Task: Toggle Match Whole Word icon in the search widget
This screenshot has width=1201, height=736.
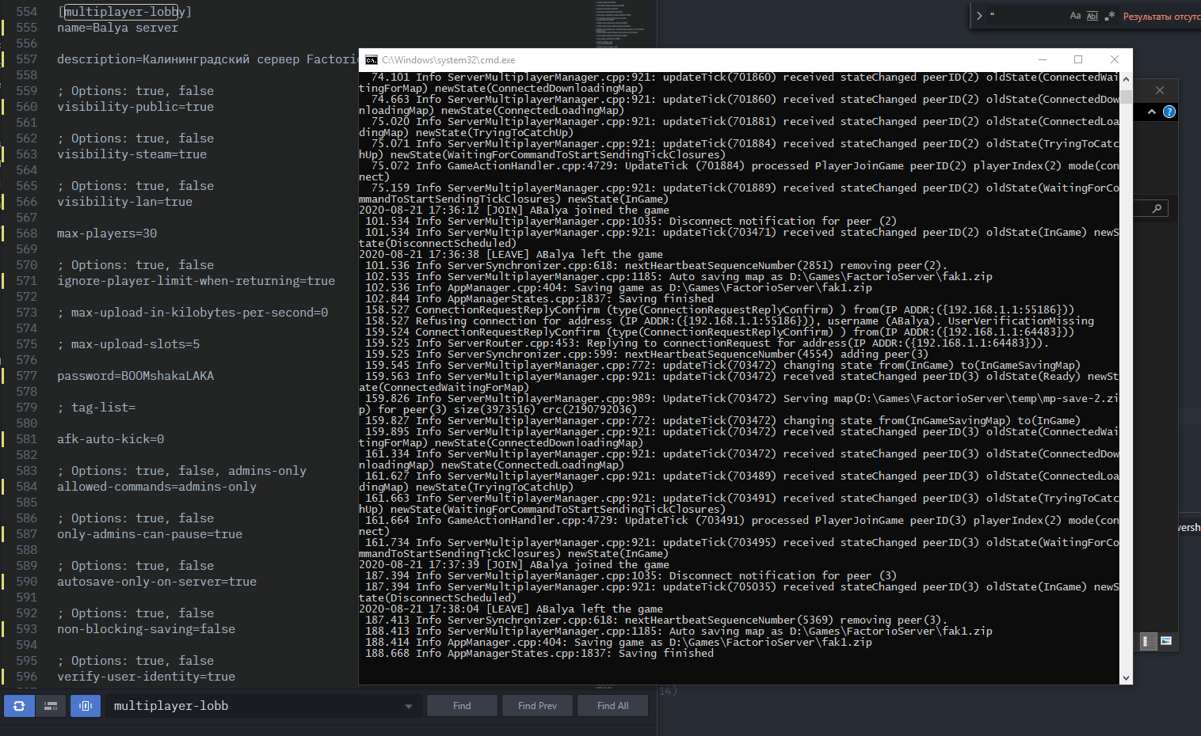Action: (x=1092, y=16)
